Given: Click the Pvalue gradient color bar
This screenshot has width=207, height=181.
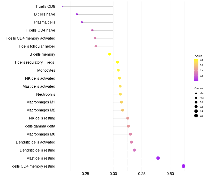Looking at the screenshot, I should (196, 70).
